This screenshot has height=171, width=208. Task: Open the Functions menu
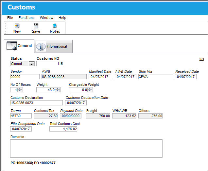[26, 18]
